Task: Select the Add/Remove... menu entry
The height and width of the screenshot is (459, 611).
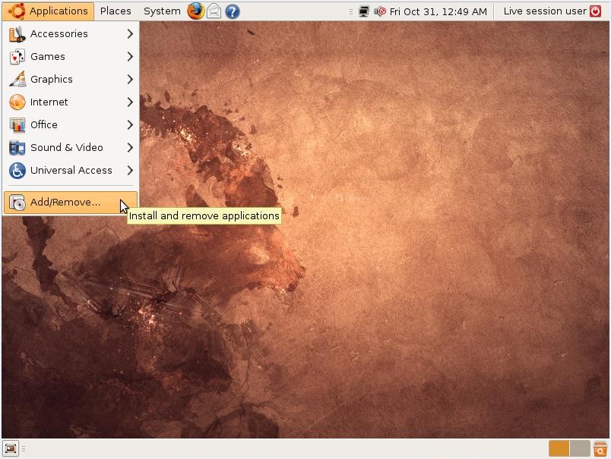Action: [71, 203]
